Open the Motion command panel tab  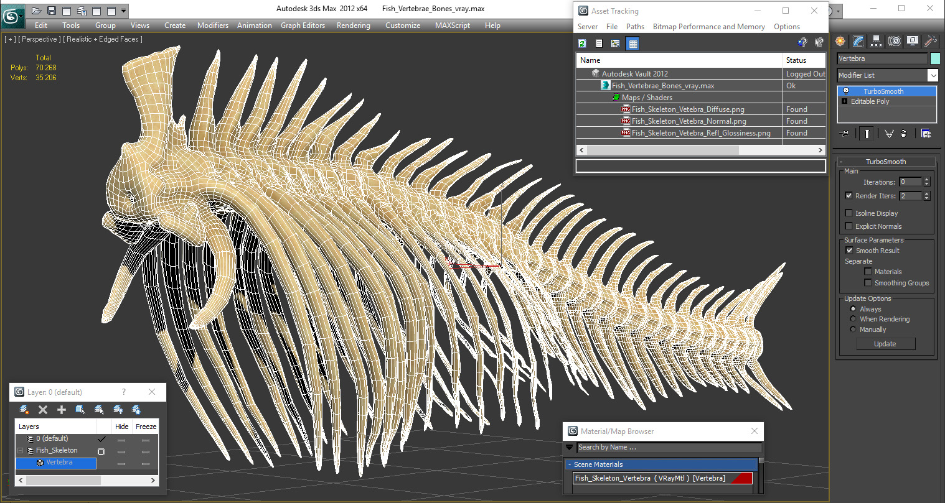pos(895,41)
